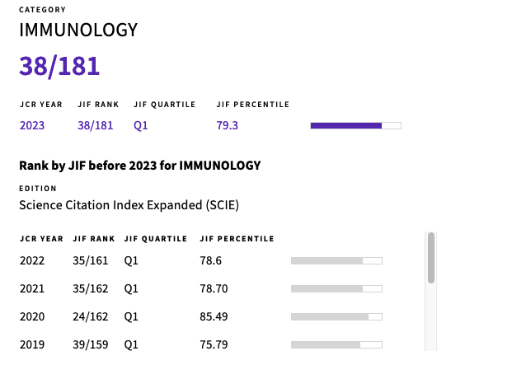This screenshot has width=512, height=379.
Task: Select the 2022 row year cell
Action: (x=32, y=260)
